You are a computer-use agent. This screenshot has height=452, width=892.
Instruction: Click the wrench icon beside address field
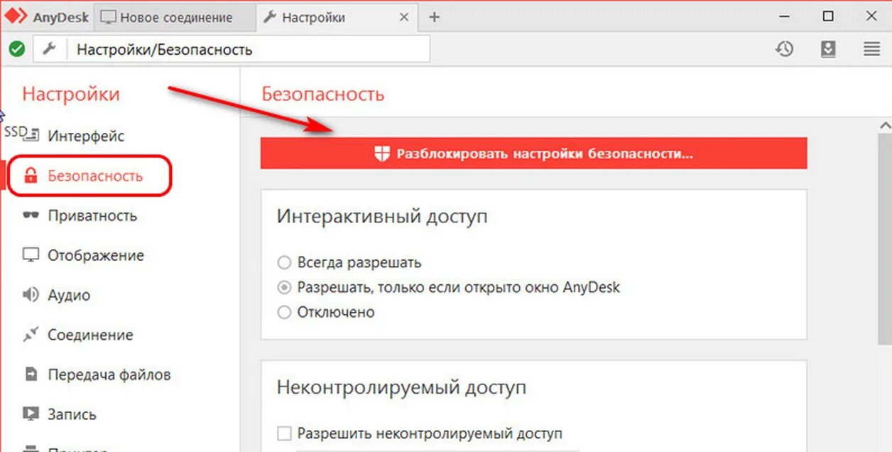coord(49,49)
